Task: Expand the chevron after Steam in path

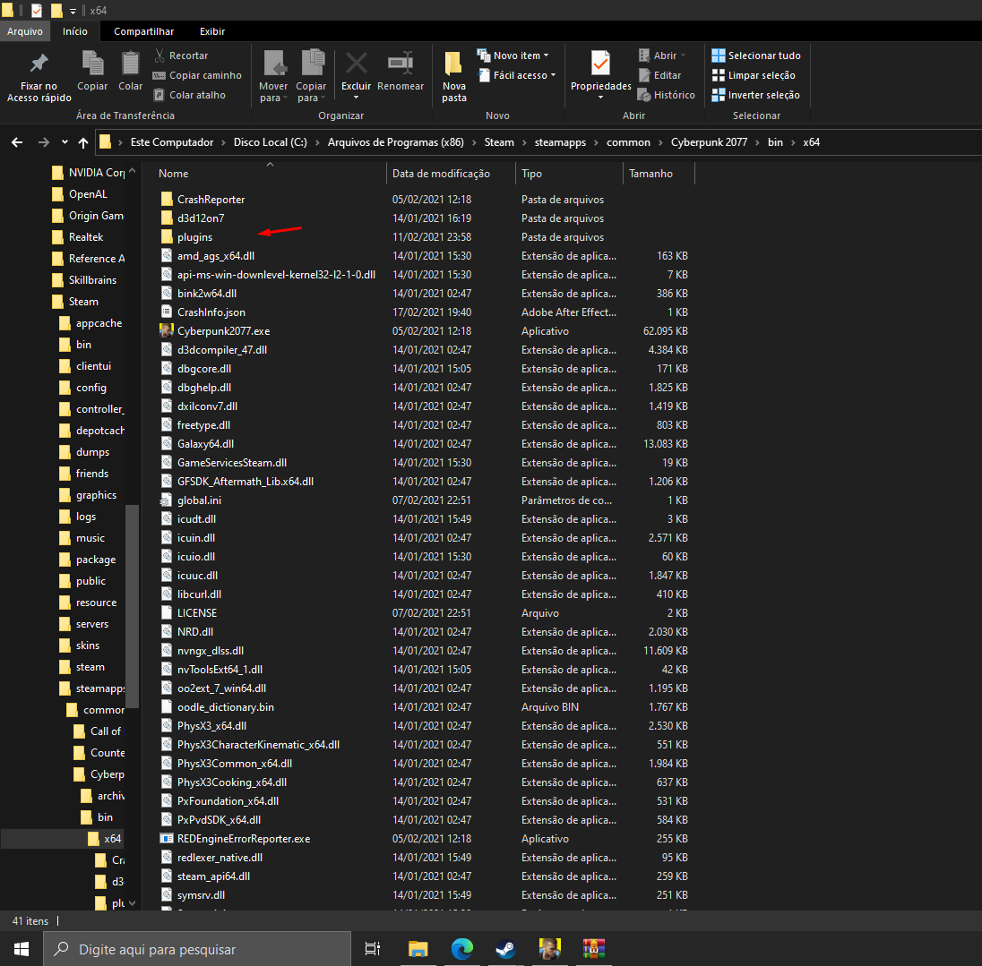Action: point(524,142)
